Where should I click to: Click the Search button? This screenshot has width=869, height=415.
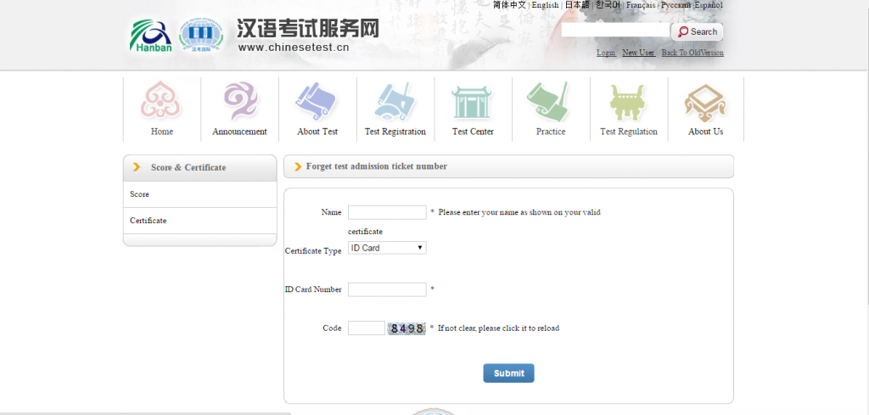point(697,31)
